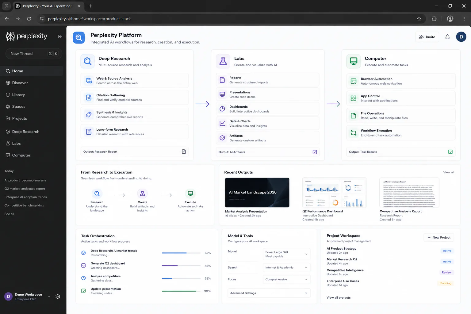
Task: Click the New Project button
Action: click(439, 237)
